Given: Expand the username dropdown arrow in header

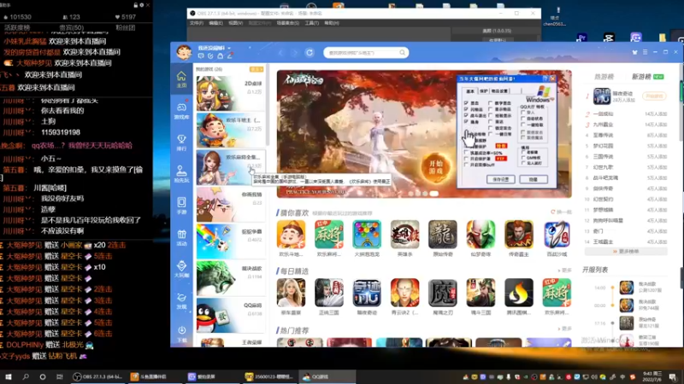Looking at the screenshot, I should (229, 49).
